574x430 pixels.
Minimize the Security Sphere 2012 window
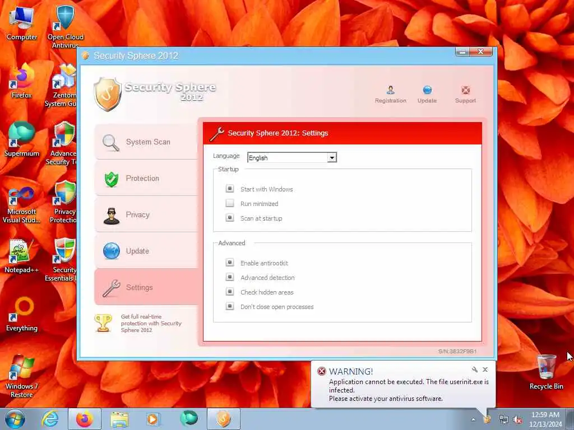pyautogui.click(x=462, y=52)
